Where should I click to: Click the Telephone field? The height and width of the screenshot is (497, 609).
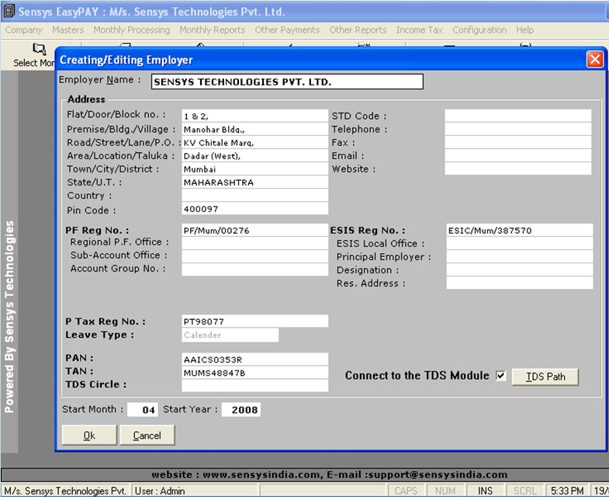click(x=518, y=129)
